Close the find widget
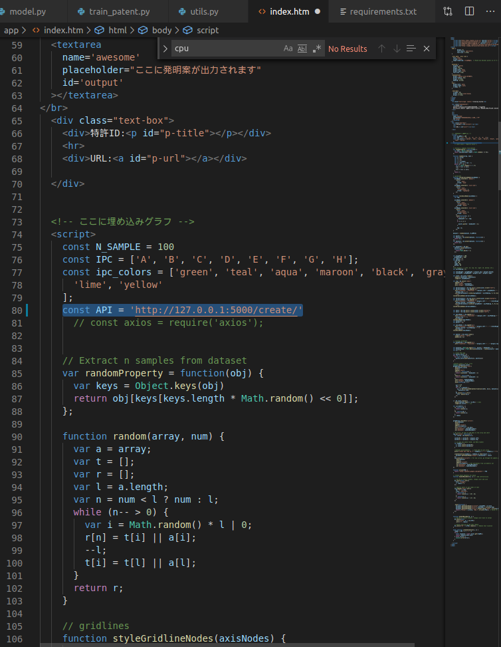501x647 pixels. click(427, 49)
